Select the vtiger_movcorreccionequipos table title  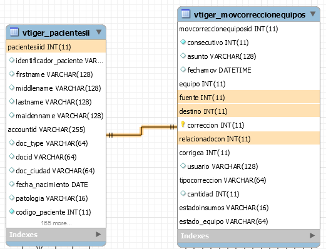250,14
